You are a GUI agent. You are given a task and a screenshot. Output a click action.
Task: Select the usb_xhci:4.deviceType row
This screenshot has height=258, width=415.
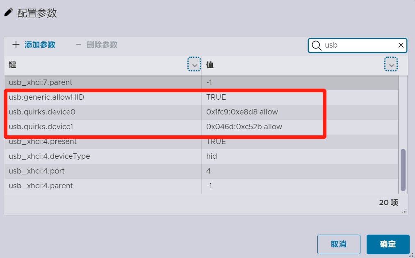[201, 156]
